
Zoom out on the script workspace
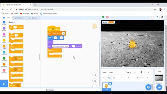95,81
